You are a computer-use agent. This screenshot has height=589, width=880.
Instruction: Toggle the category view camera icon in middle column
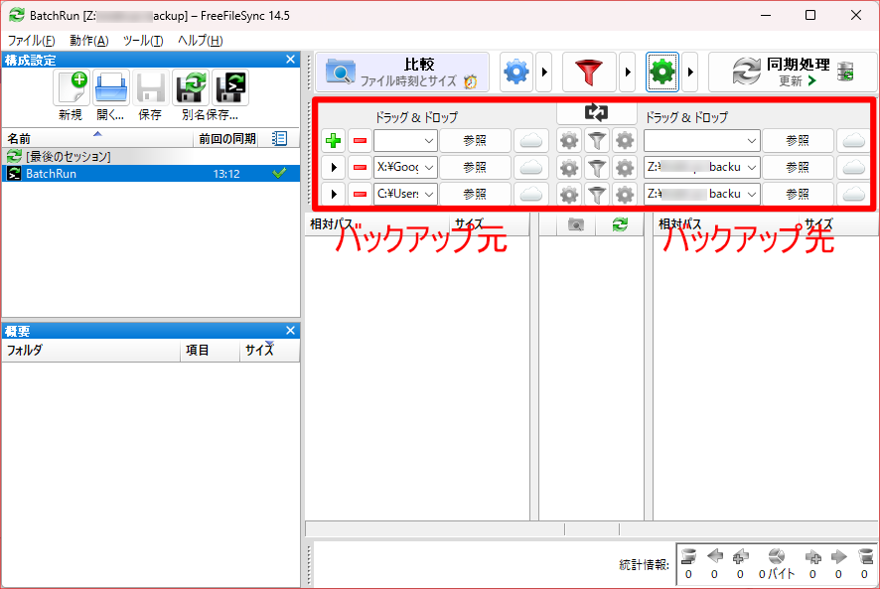click(575, 225)
